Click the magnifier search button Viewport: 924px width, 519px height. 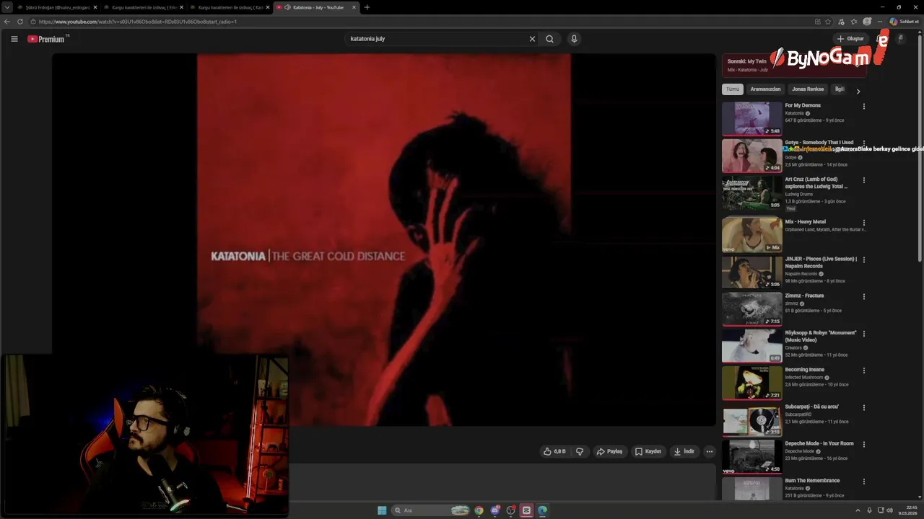point(549,39)
